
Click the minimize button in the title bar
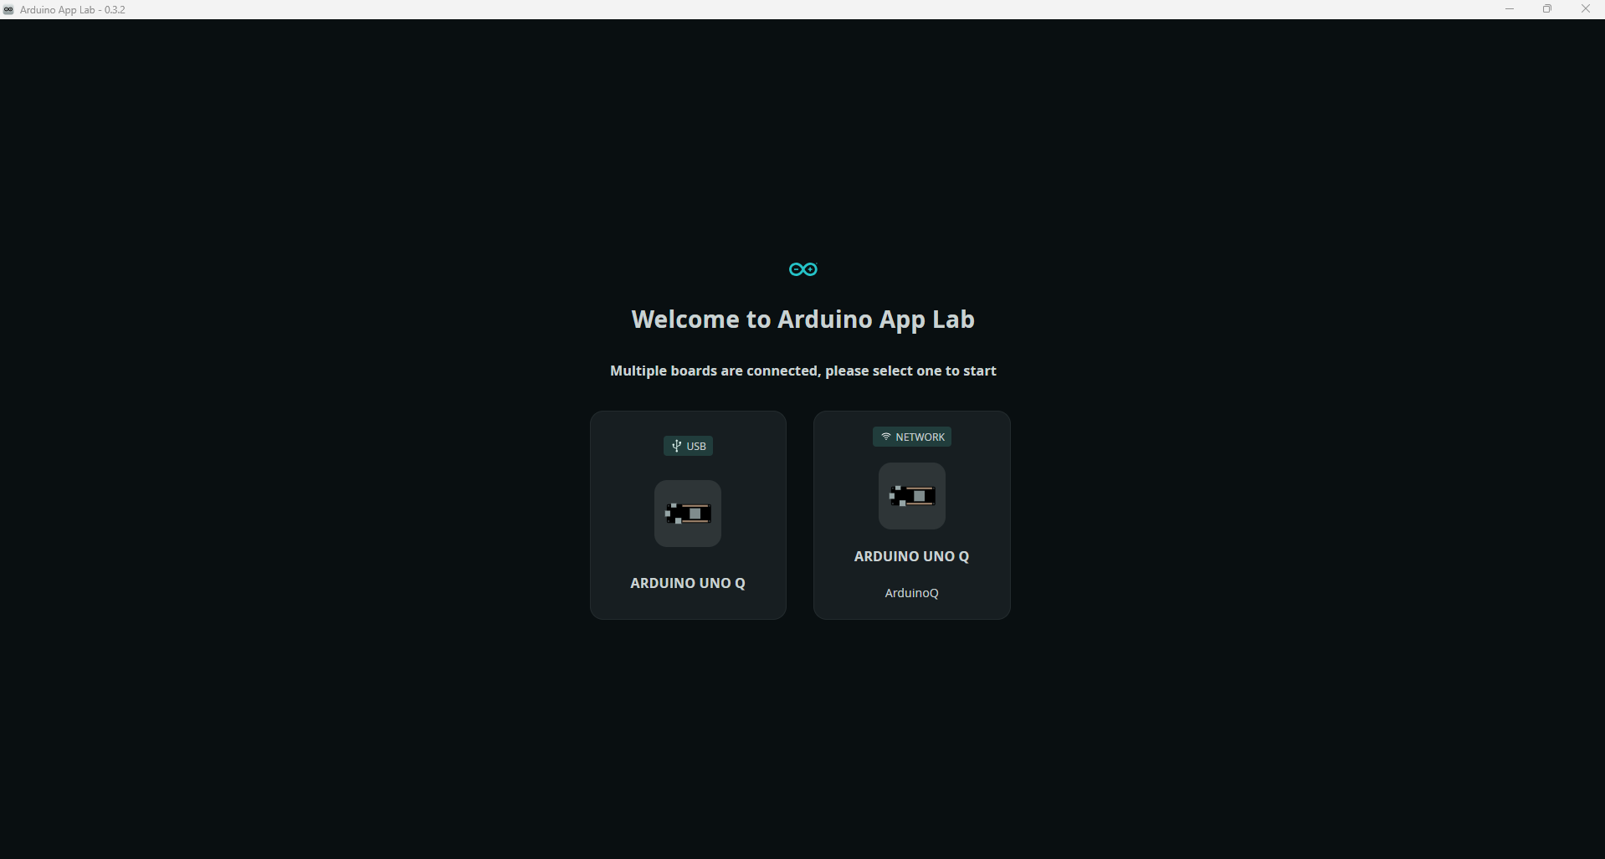(x=1510, y=8)
